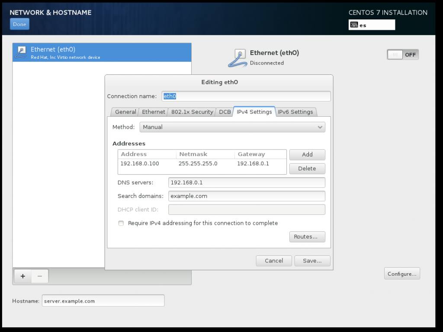443x332 pixels.
Task: Save the eth0 connection changes
Action: [x=312, y=261]
